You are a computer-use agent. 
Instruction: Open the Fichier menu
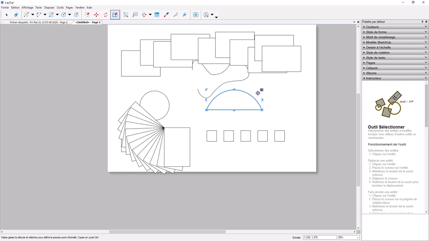[5, 7]
